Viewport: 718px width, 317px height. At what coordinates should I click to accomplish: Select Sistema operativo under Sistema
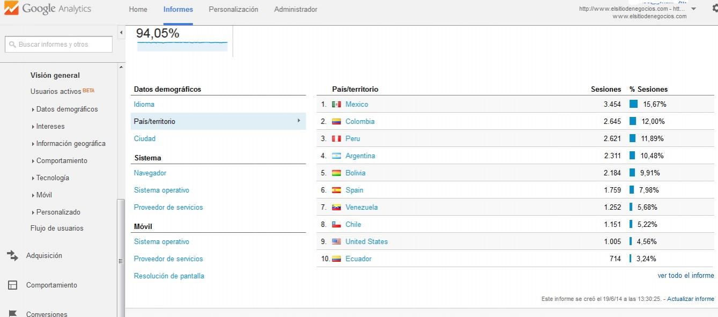click(x=161, y=190)
